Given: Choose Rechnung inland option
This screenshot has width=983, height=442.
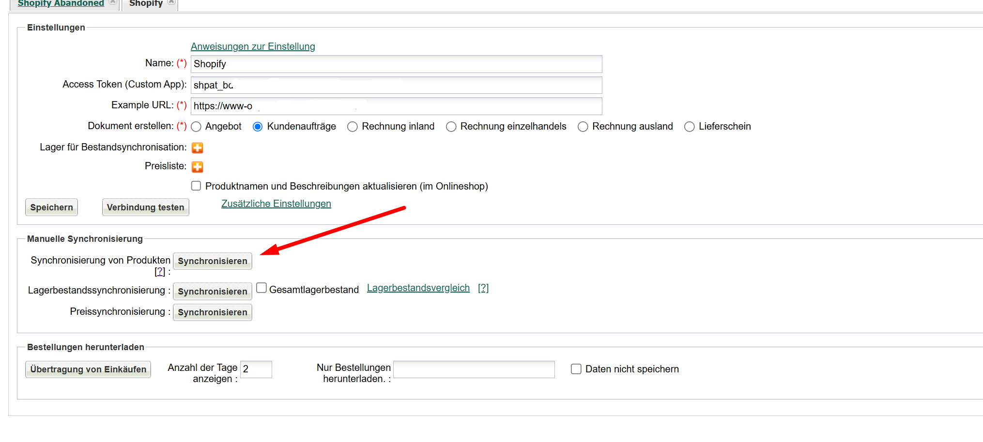Looking at the screenshot, I should [353, 127].
